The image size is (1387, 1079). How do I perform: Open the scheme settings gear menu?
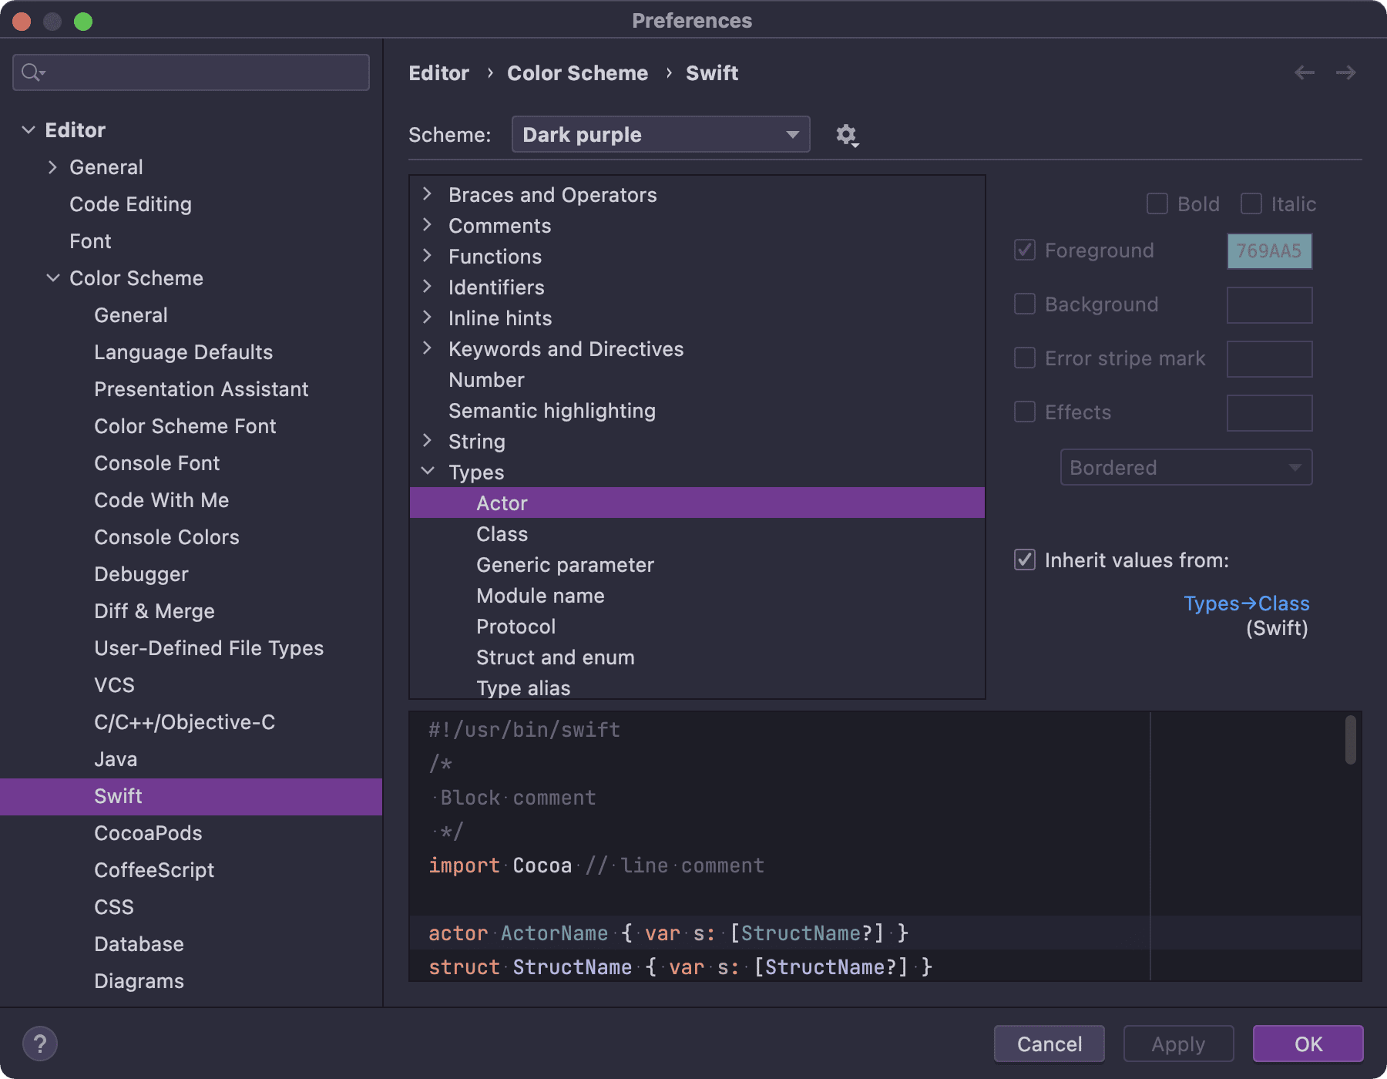(x=846, y=134)
